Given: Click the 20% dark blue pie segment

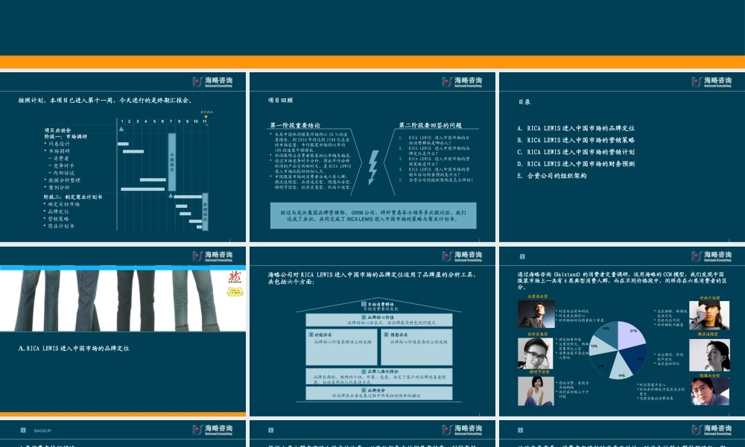Looking at the screenshot, I should (x=635, y=360).
